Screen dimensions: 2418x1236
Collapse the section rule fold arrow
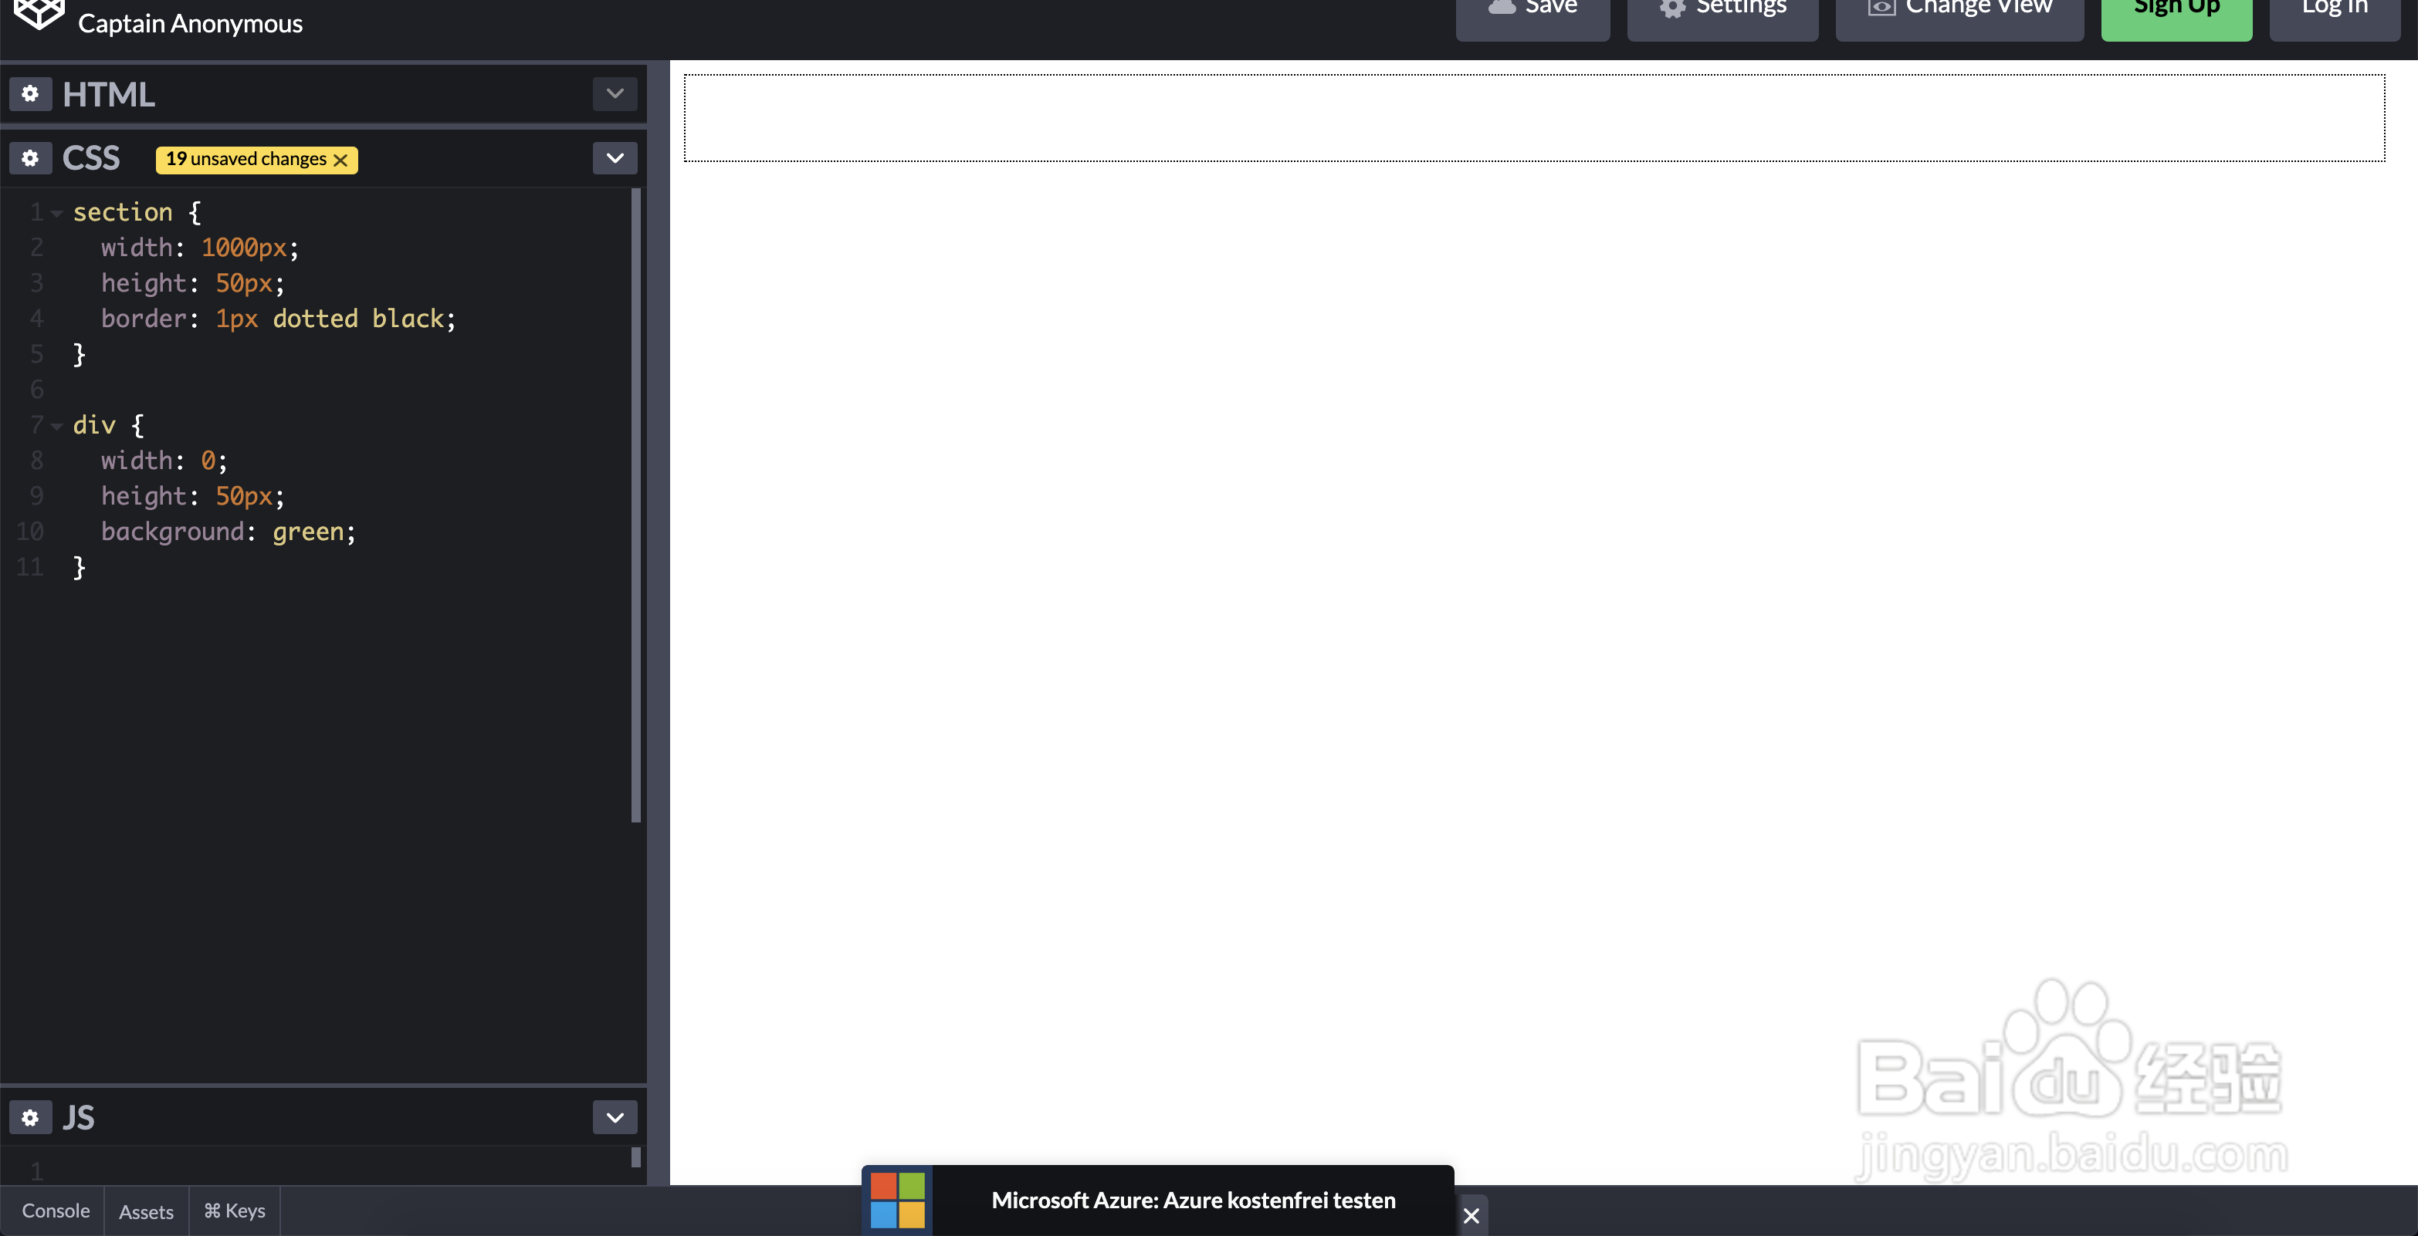(57, 214)
